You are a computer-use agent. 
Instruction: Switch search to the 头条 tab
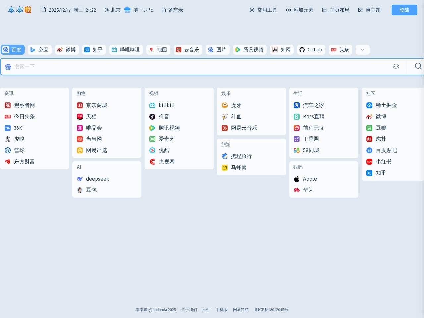coord(340,50)
